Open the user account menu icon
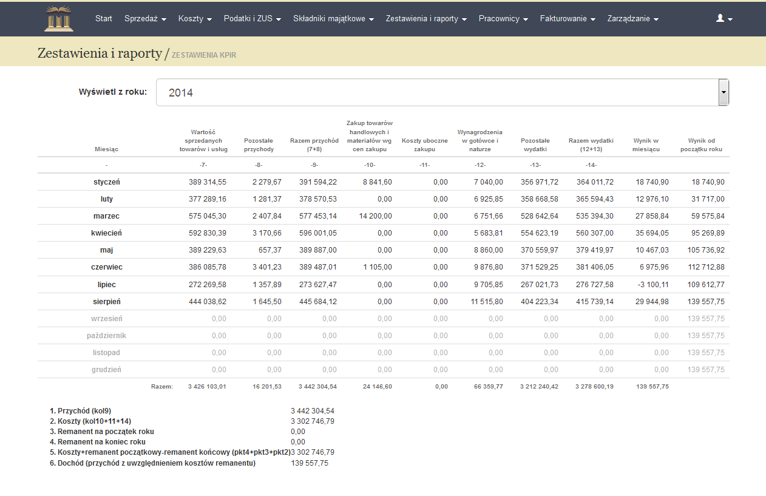 pyautogui.click(x=724, y=19)
